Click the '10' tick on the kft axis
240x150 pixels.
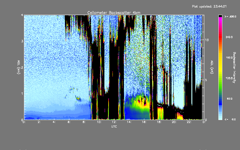point(207,40)
